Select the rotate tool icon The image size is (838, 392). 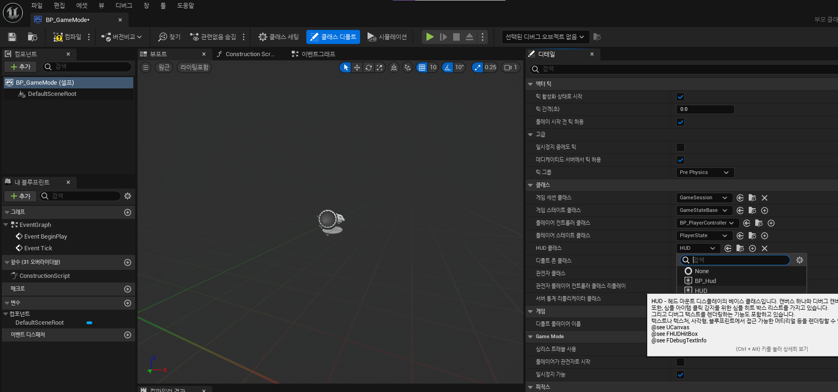(368, 67)
